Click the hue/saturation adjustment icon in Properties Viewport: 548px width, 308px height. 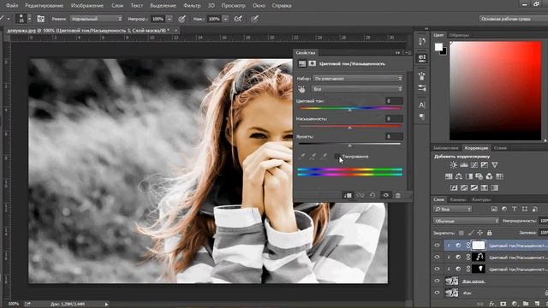(x=302, y=63)
